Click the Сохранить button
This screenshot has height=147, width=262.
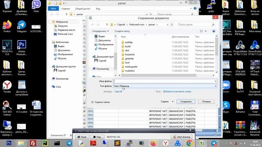186,102
